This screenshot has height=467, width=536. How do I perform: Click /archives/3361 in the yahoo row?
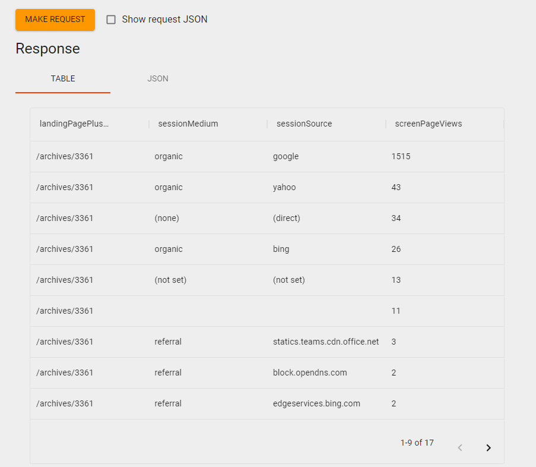(65, 188)
